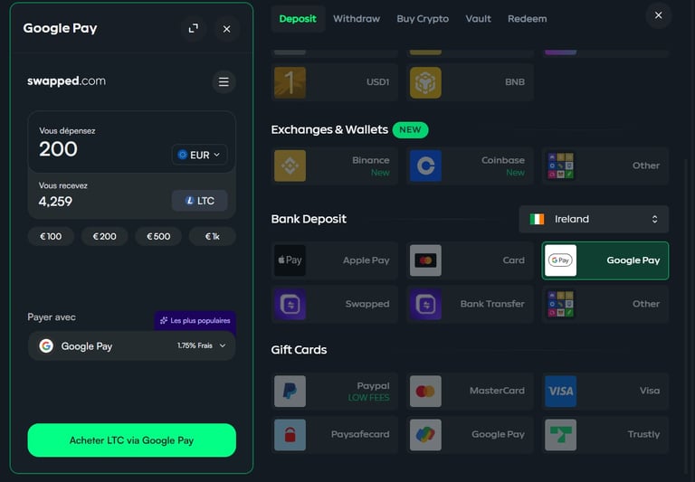This screenshot has height=482, width=695.
Task: Click the NEW badge beside Exchanges & Wallets
Action: (410, 130)
